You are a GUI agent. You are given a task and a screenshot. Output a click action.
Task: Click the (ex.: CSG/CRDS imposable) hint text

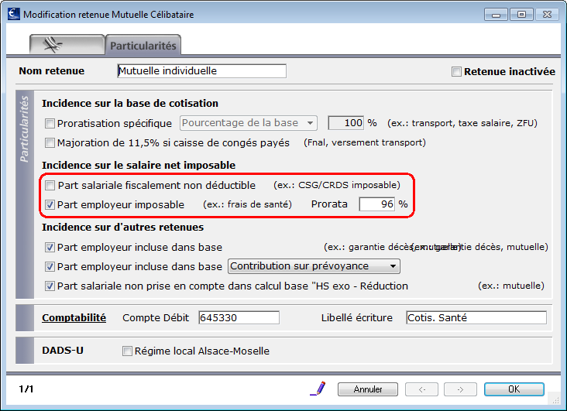point(337,185)
